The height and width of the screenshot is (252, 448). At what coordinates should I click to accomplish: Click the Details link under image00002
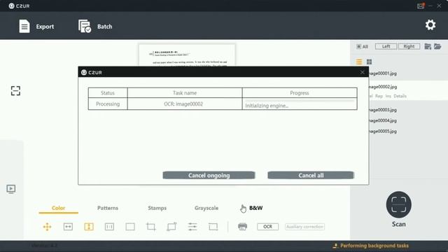pyautogui.click(x=400, y=96)
